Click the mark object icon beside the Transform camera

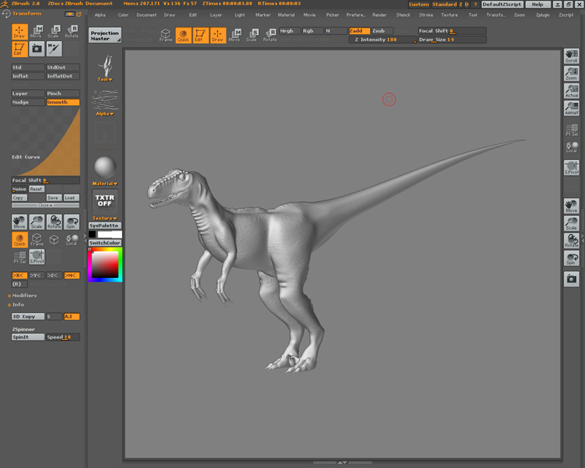pyautogui.click(x=54, y=49)
